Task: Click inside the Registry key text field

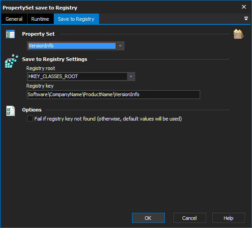Action: coord(113,94)
